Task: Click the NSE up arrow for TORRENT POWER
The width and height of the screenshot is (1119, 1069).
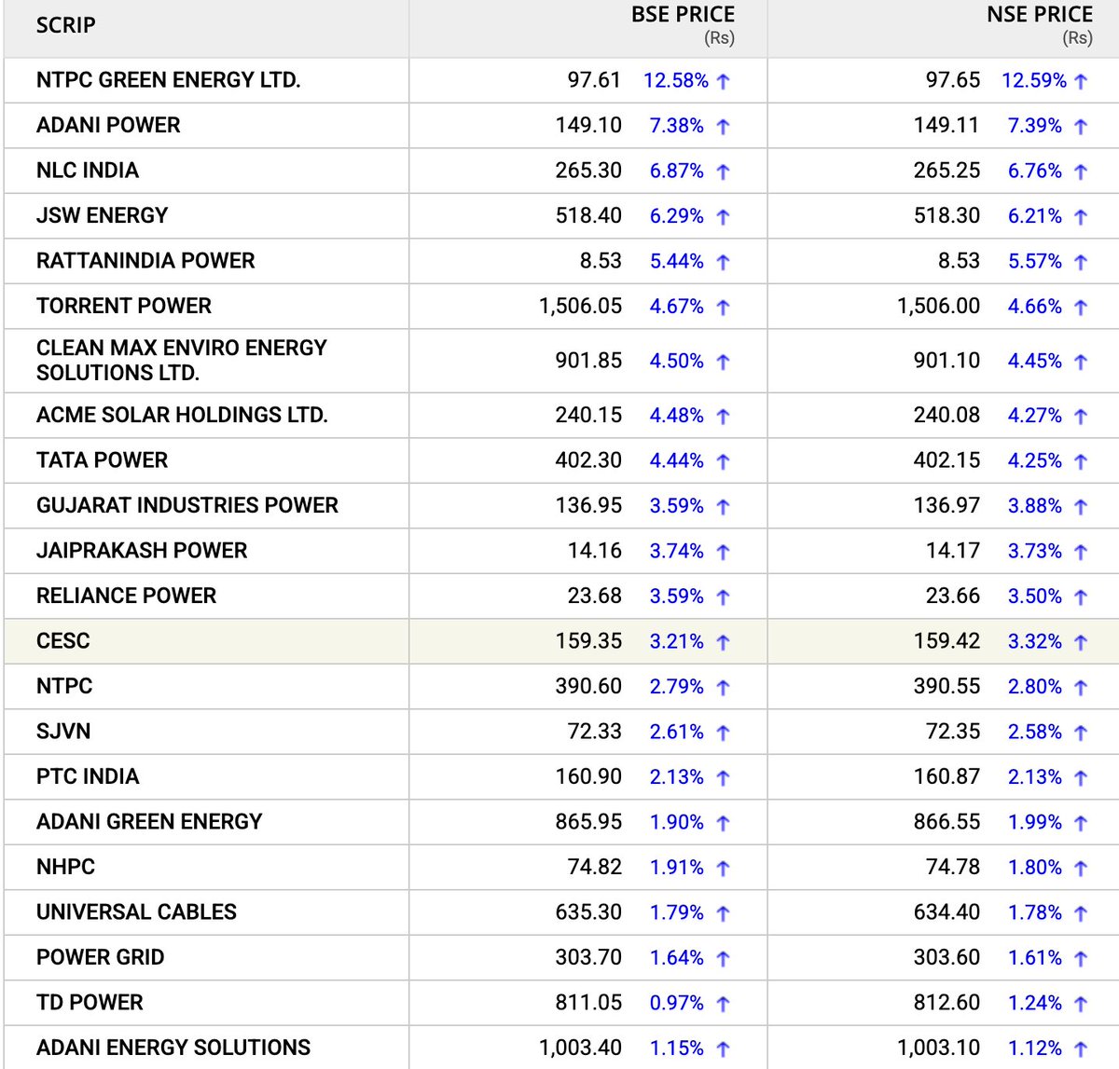Action: [x=1081, y=308]
